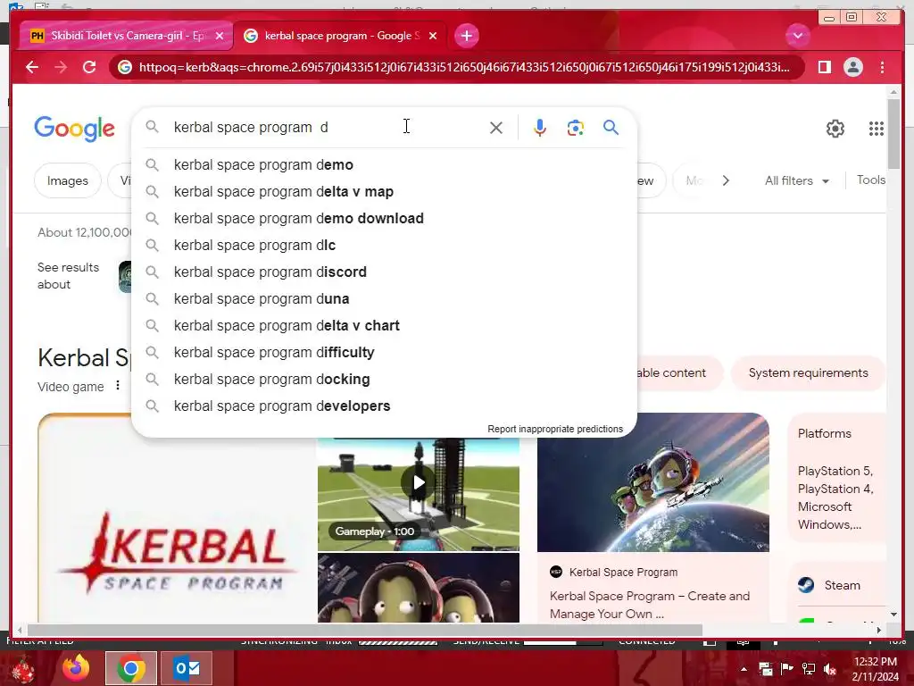Click Report inappropriate predictions link
This screenshot has width=914, height=686.
point(555,430)
